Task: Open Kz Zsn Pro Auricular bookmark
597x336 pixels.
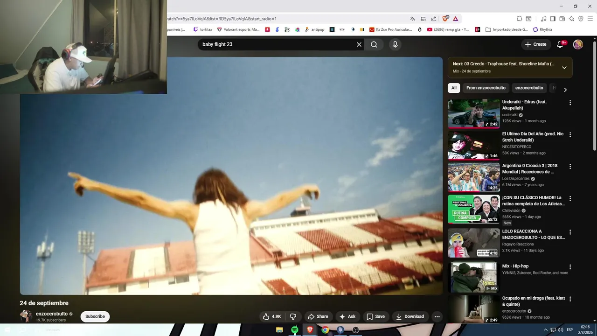Action: coord(391,29)
